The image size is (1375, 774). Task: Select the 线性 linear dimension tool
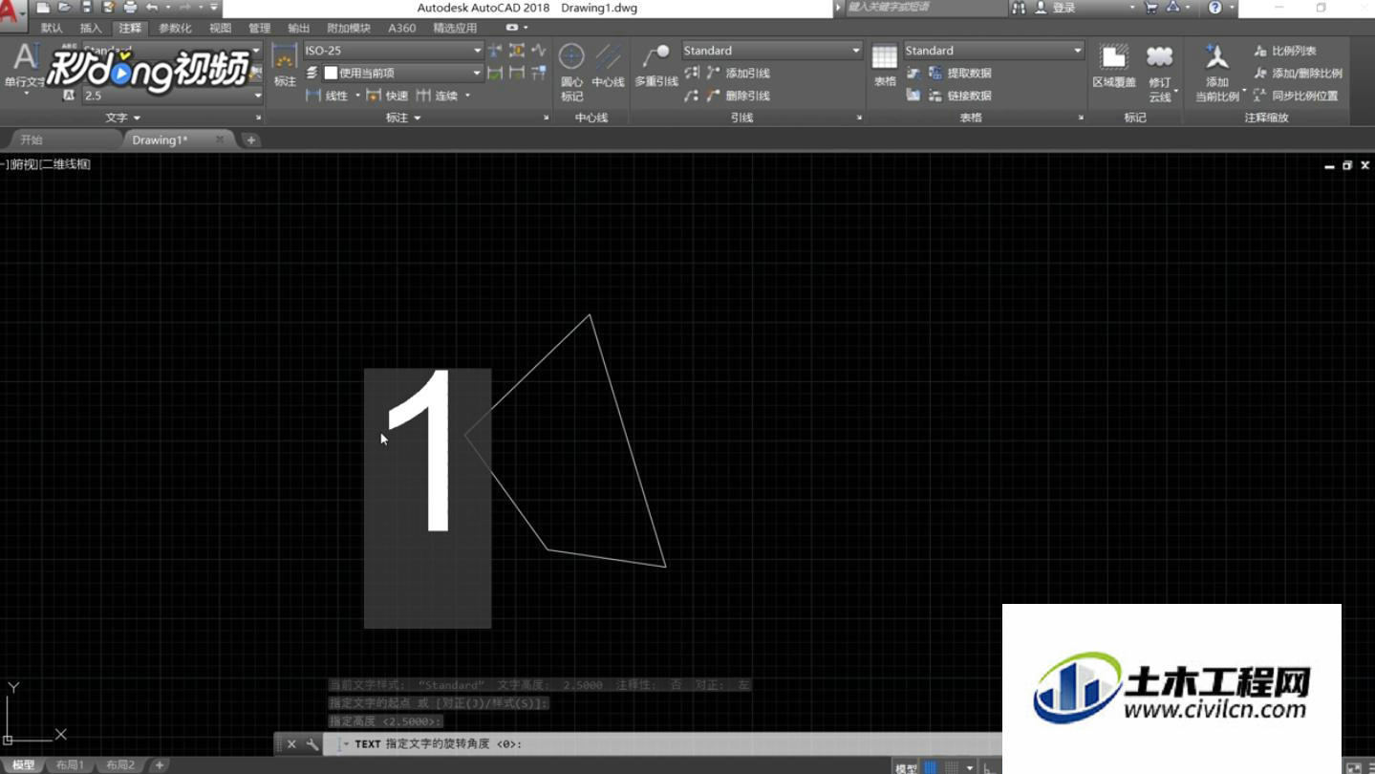click(x=327, y=96)
